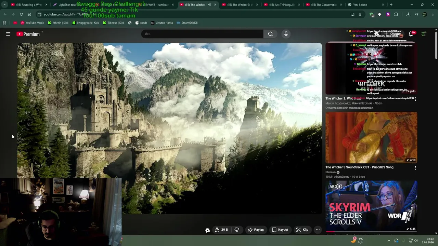
Task: Open the apps grid icon in bookmarks bar
Action: coord(4,23)
